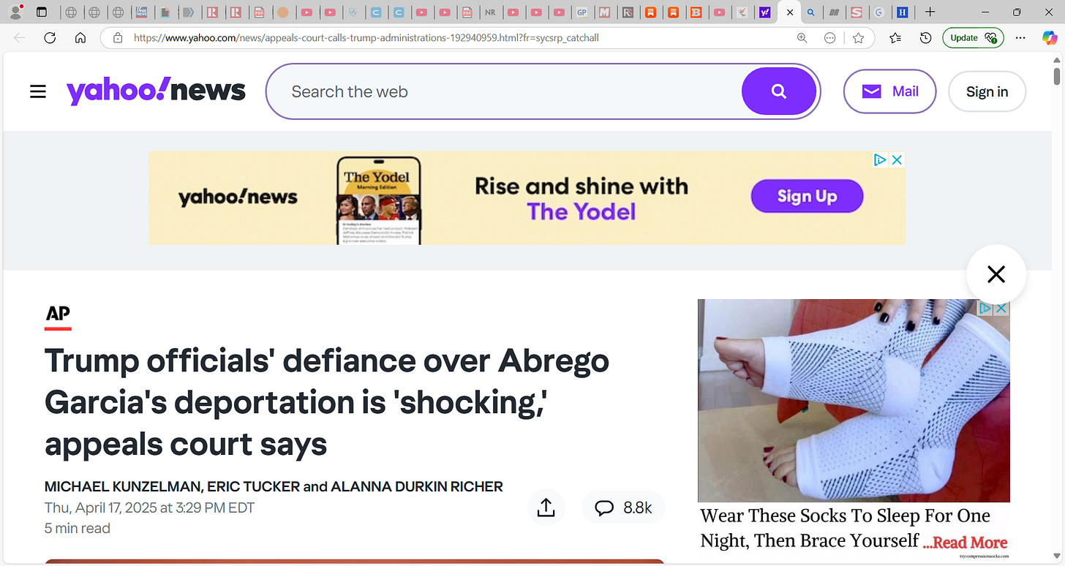The width and height of the screenshot is (1065, 566).
Task: Close the socks ad X
Action: pyautogui.click(x=1002, y=308)
